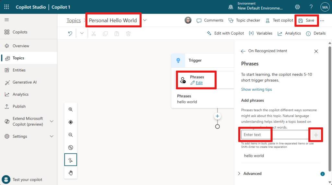Reset canvas zoom icon
The width and height of the screenshot is (332, 185).
pos(71,147)
